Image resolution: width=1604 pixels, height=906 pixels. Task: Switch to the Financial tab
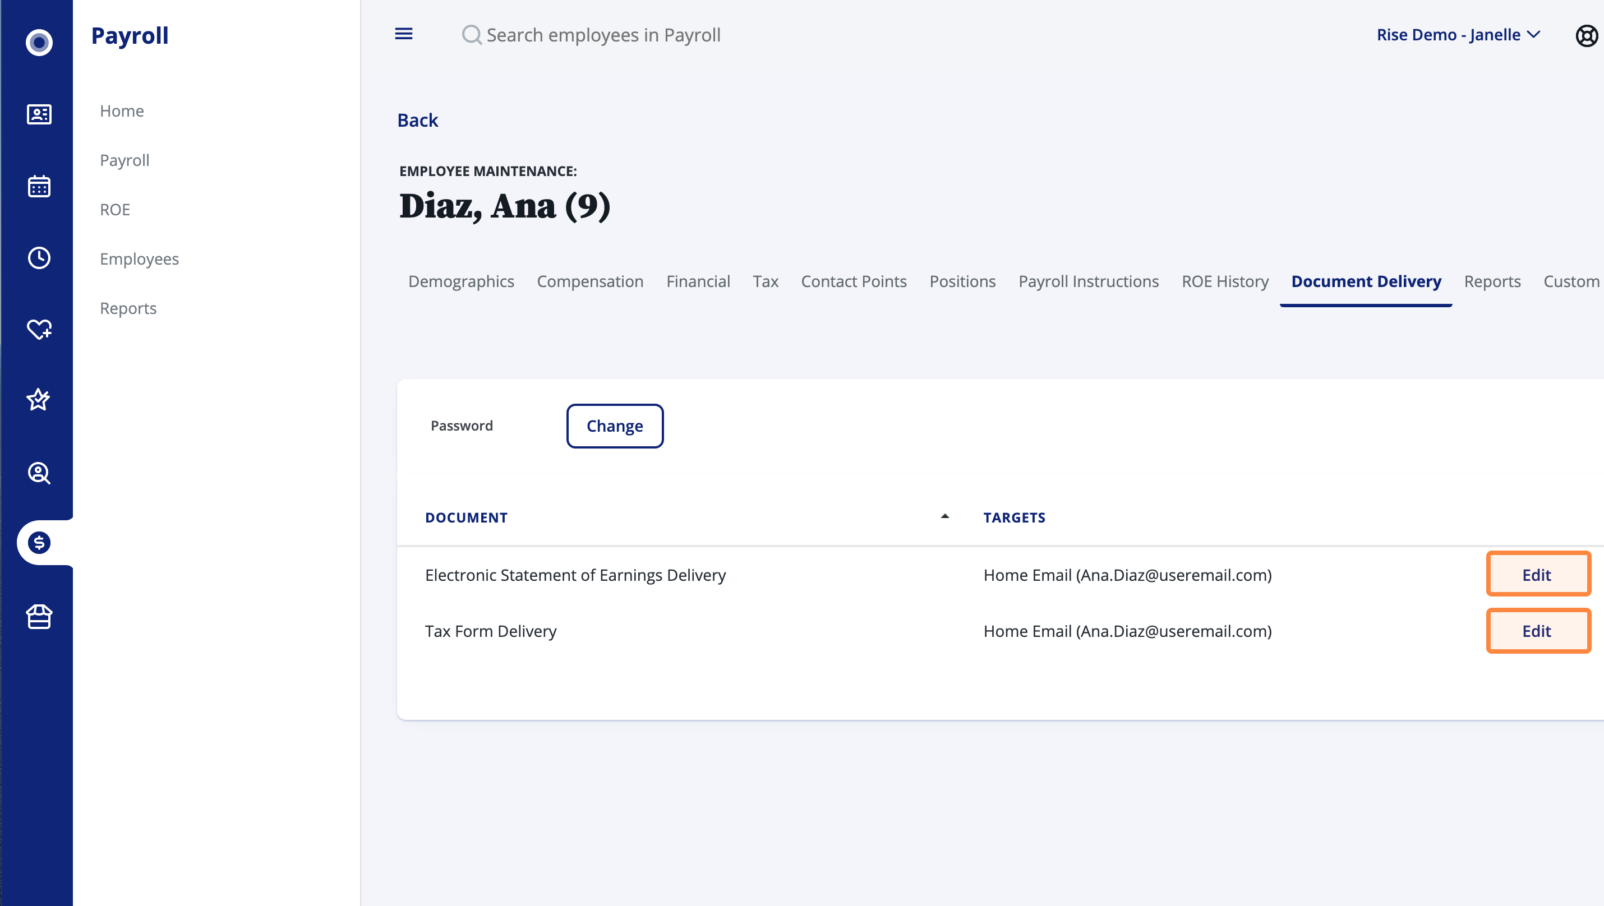[698, 281]
